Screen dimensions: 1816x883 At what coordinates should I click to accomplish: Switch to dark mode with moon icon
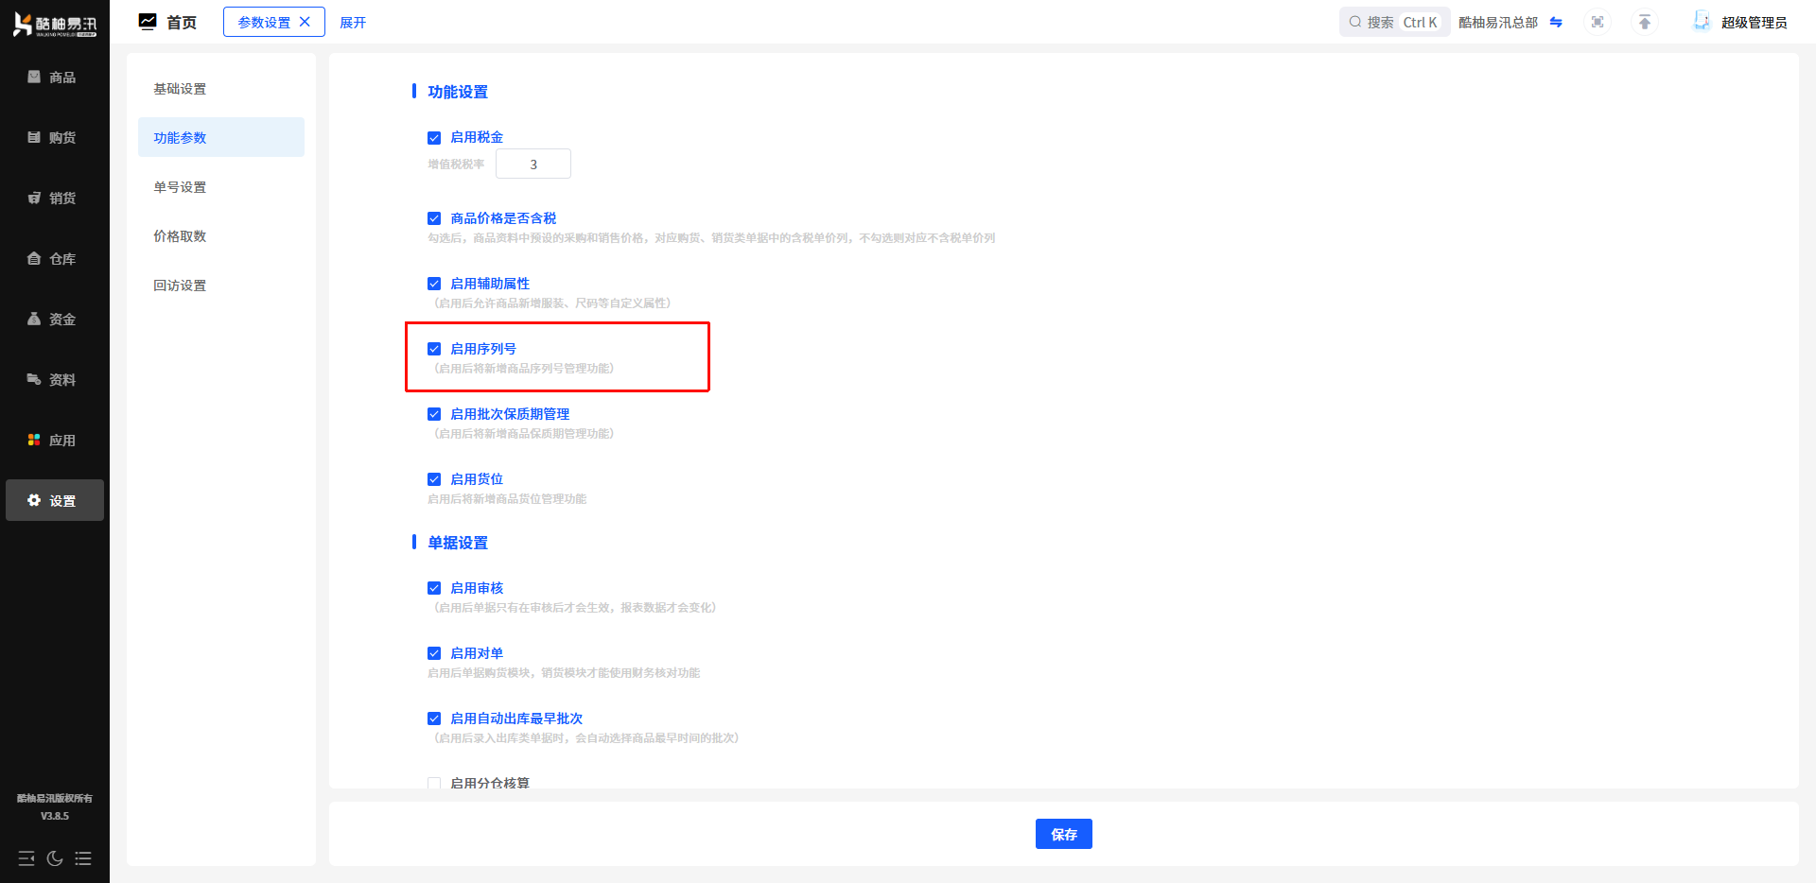(55, 858)
